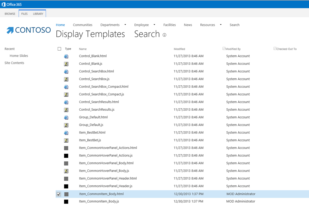Click the Recent quick launch heading
The height and width of the screenshot is (205, 309).
(x=10, y=49)
